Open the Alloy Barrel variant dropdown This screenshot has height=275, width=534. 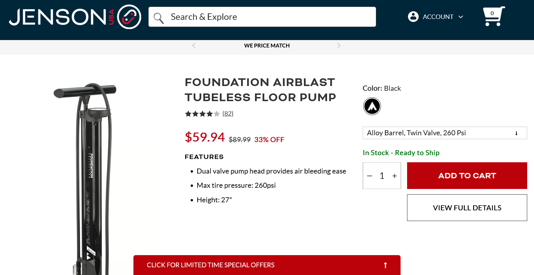[x=444, y=133]
